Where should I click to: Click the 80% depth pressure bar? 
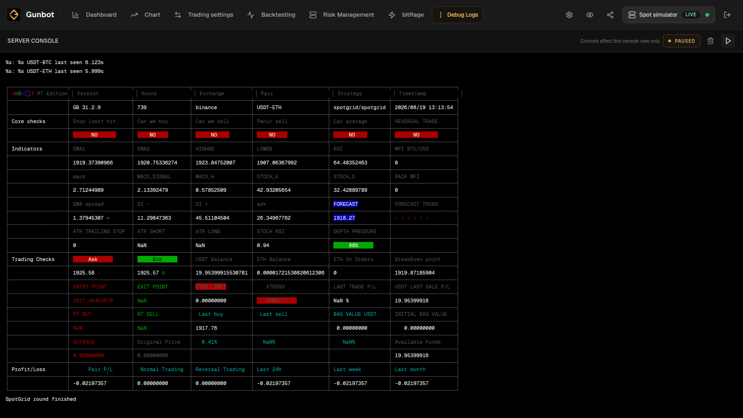click(x=353, y=245)
